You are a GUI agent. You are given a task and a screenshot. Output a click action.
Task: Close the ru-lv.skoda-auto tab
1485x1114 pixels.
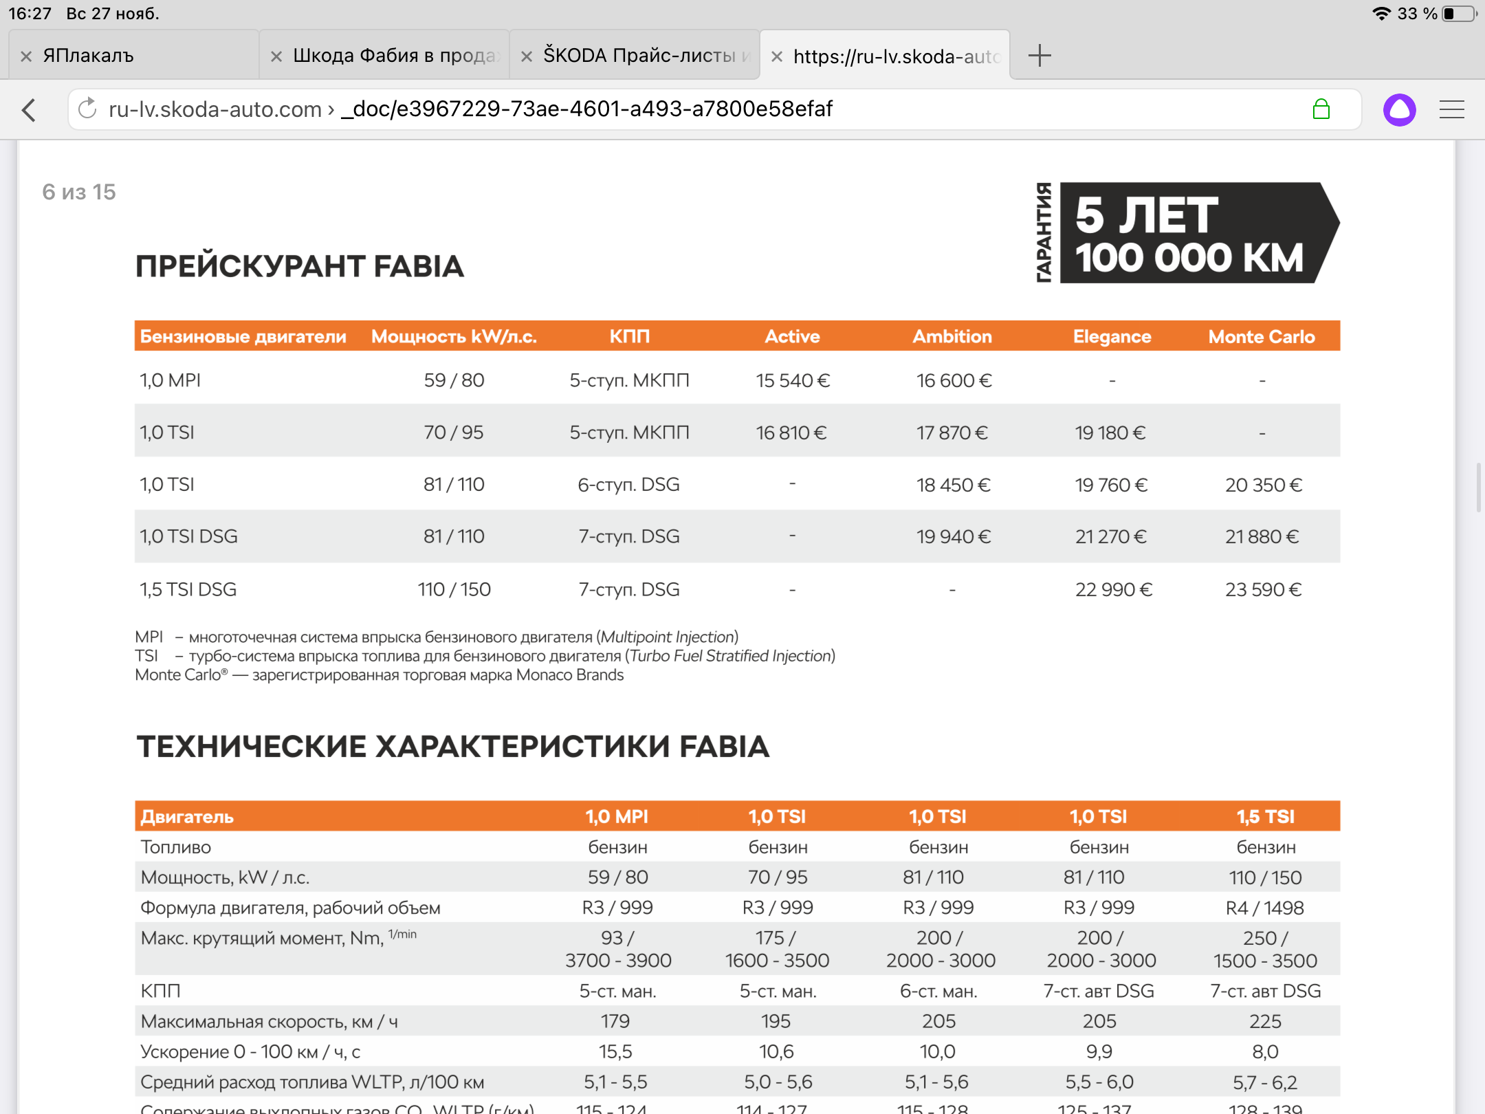(x=777, y=56)
